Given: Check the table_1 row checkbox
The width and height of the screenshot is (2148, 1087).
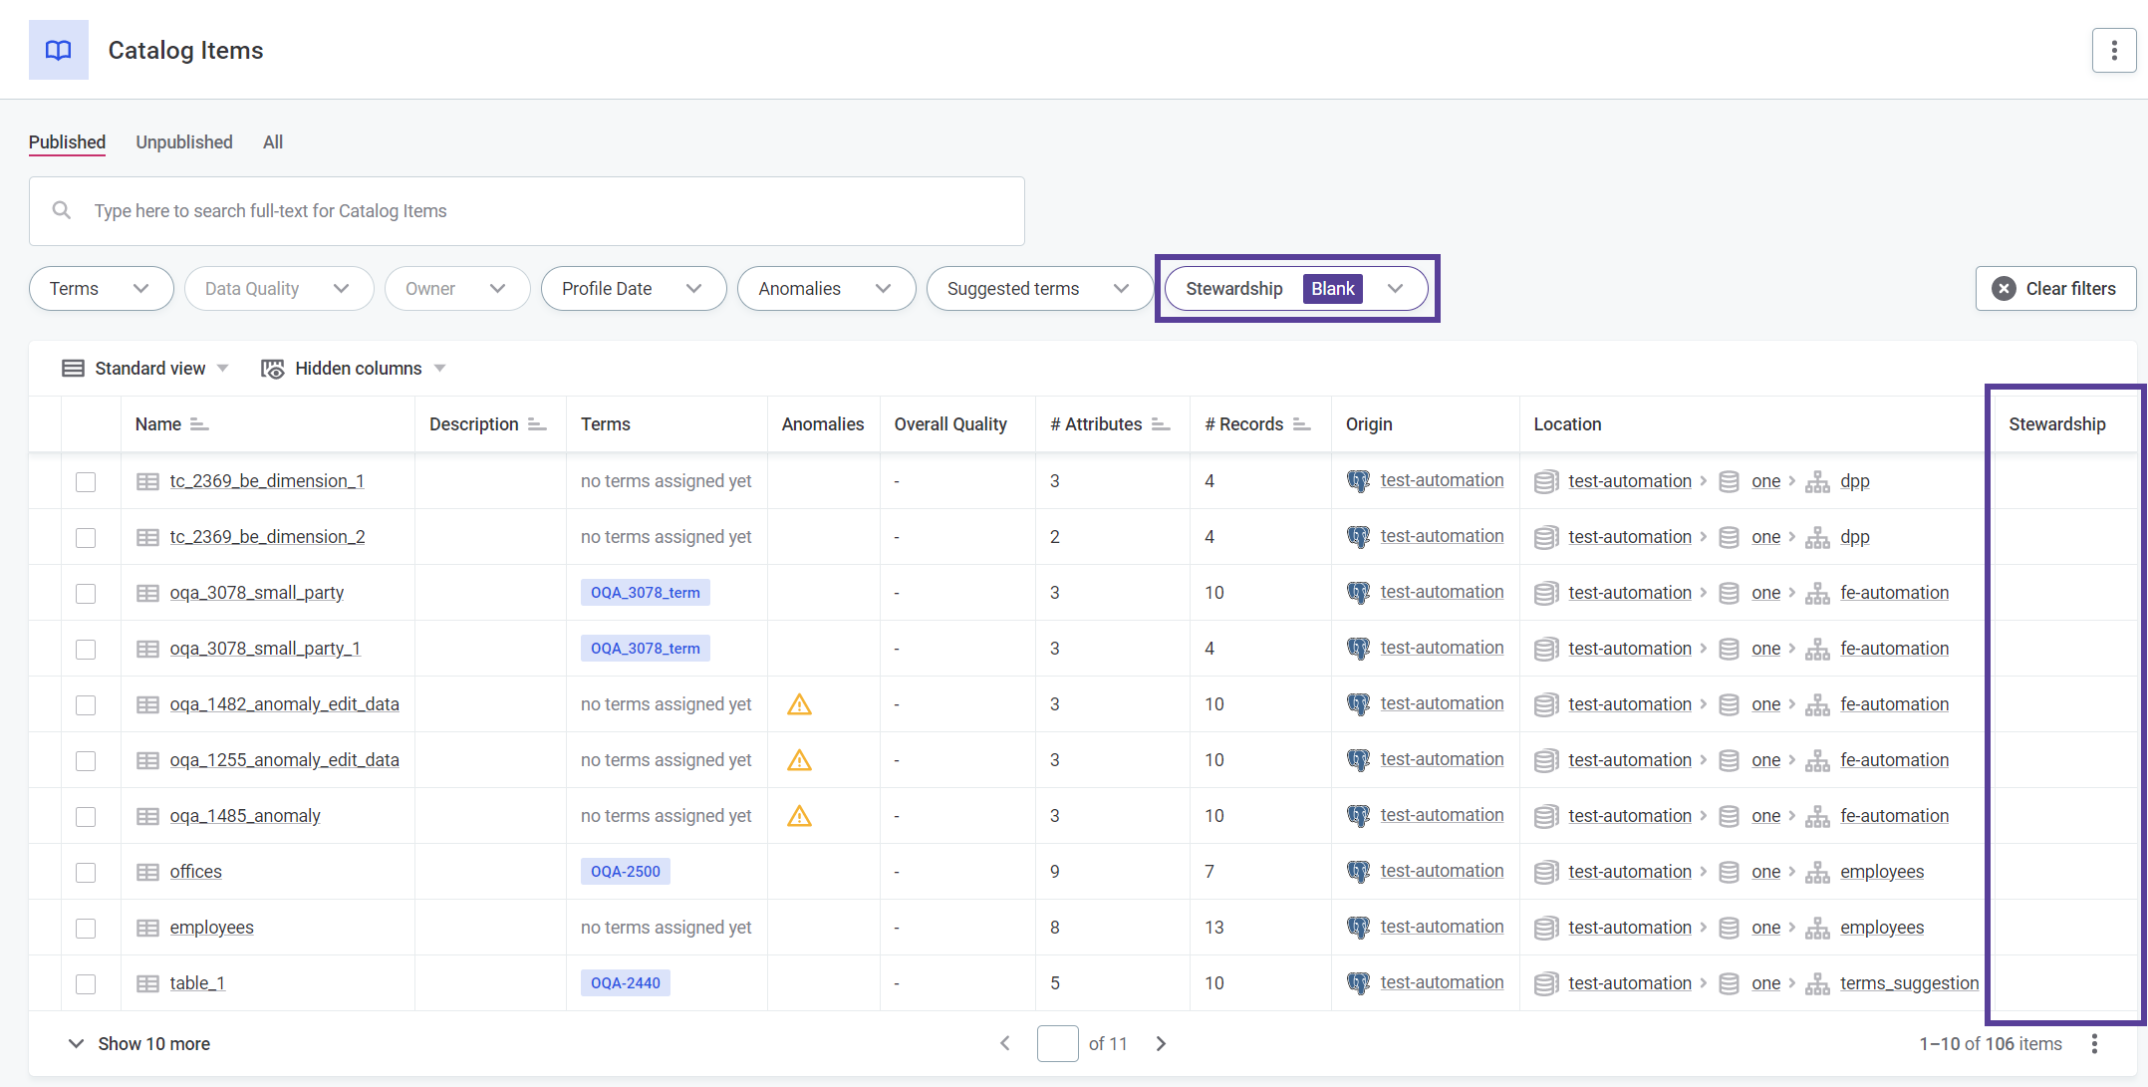Looking at the screenshot, I should 86,983.
